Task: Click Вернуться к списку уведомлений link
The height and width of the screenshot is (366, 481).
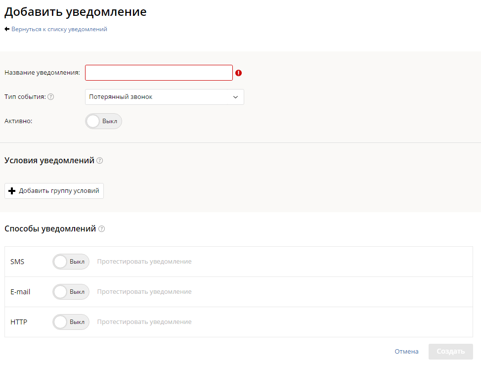Action: (x=59, y=29)
